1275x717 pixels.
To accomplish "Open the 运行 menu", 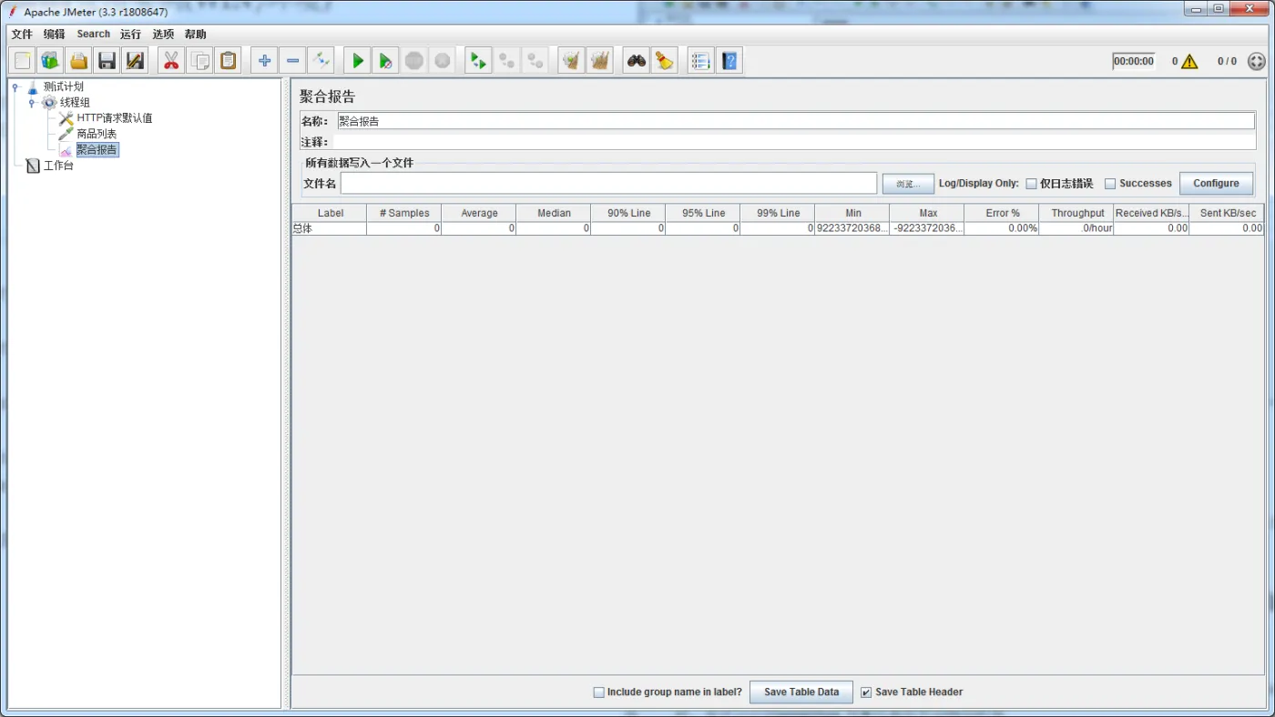I will (130, 35).
